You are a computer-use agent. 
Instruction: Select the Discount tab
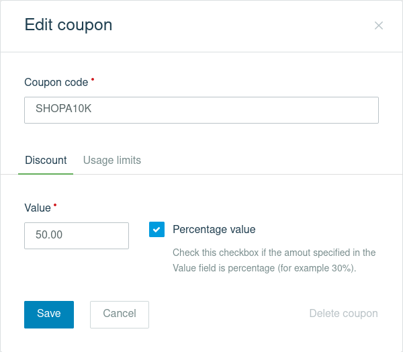(x=46, y=161)
